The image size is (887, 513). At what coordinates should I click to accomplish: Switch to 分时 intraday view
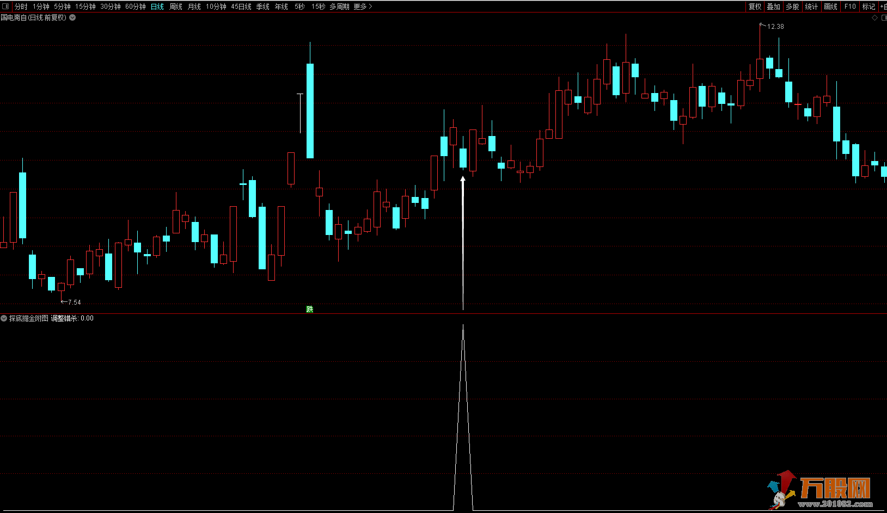point(21,7)
